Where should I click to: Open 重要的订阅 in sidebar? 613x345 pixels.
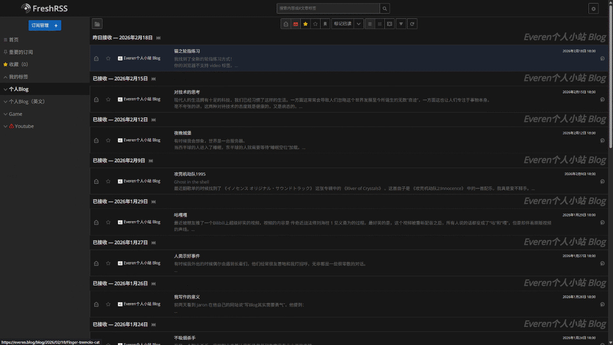click(21, 52)
